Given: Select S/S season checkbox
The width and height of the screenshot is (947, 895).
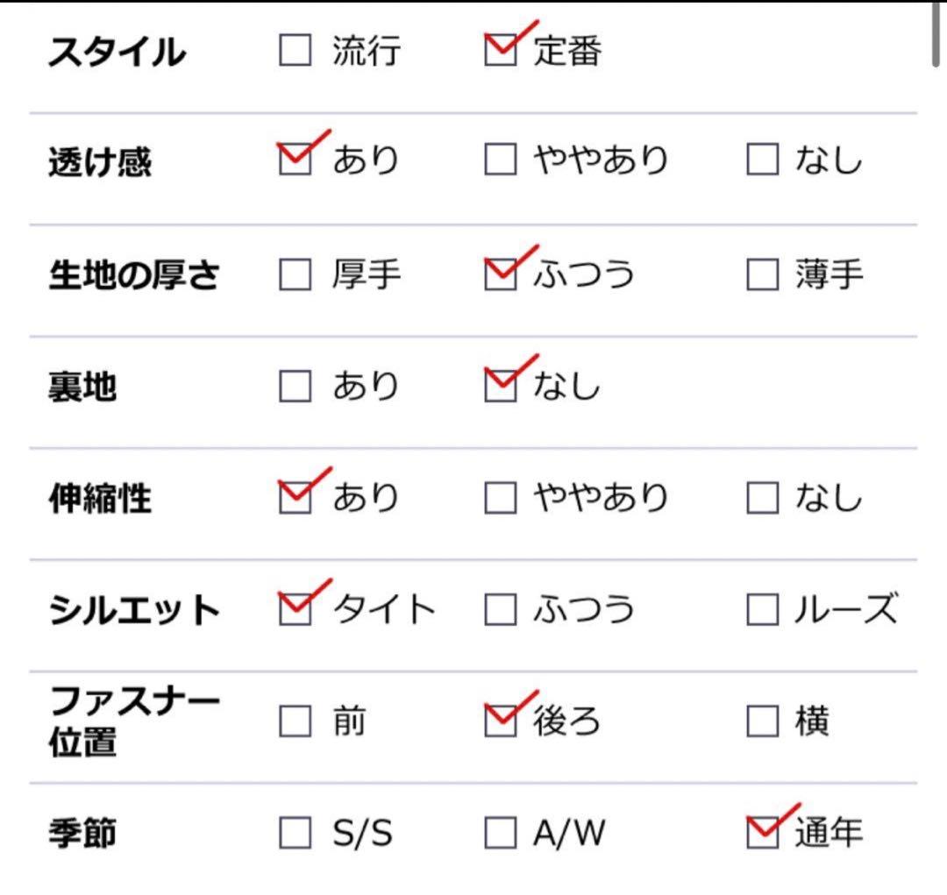Looking at the screenshot, I should tap(295, 833).
